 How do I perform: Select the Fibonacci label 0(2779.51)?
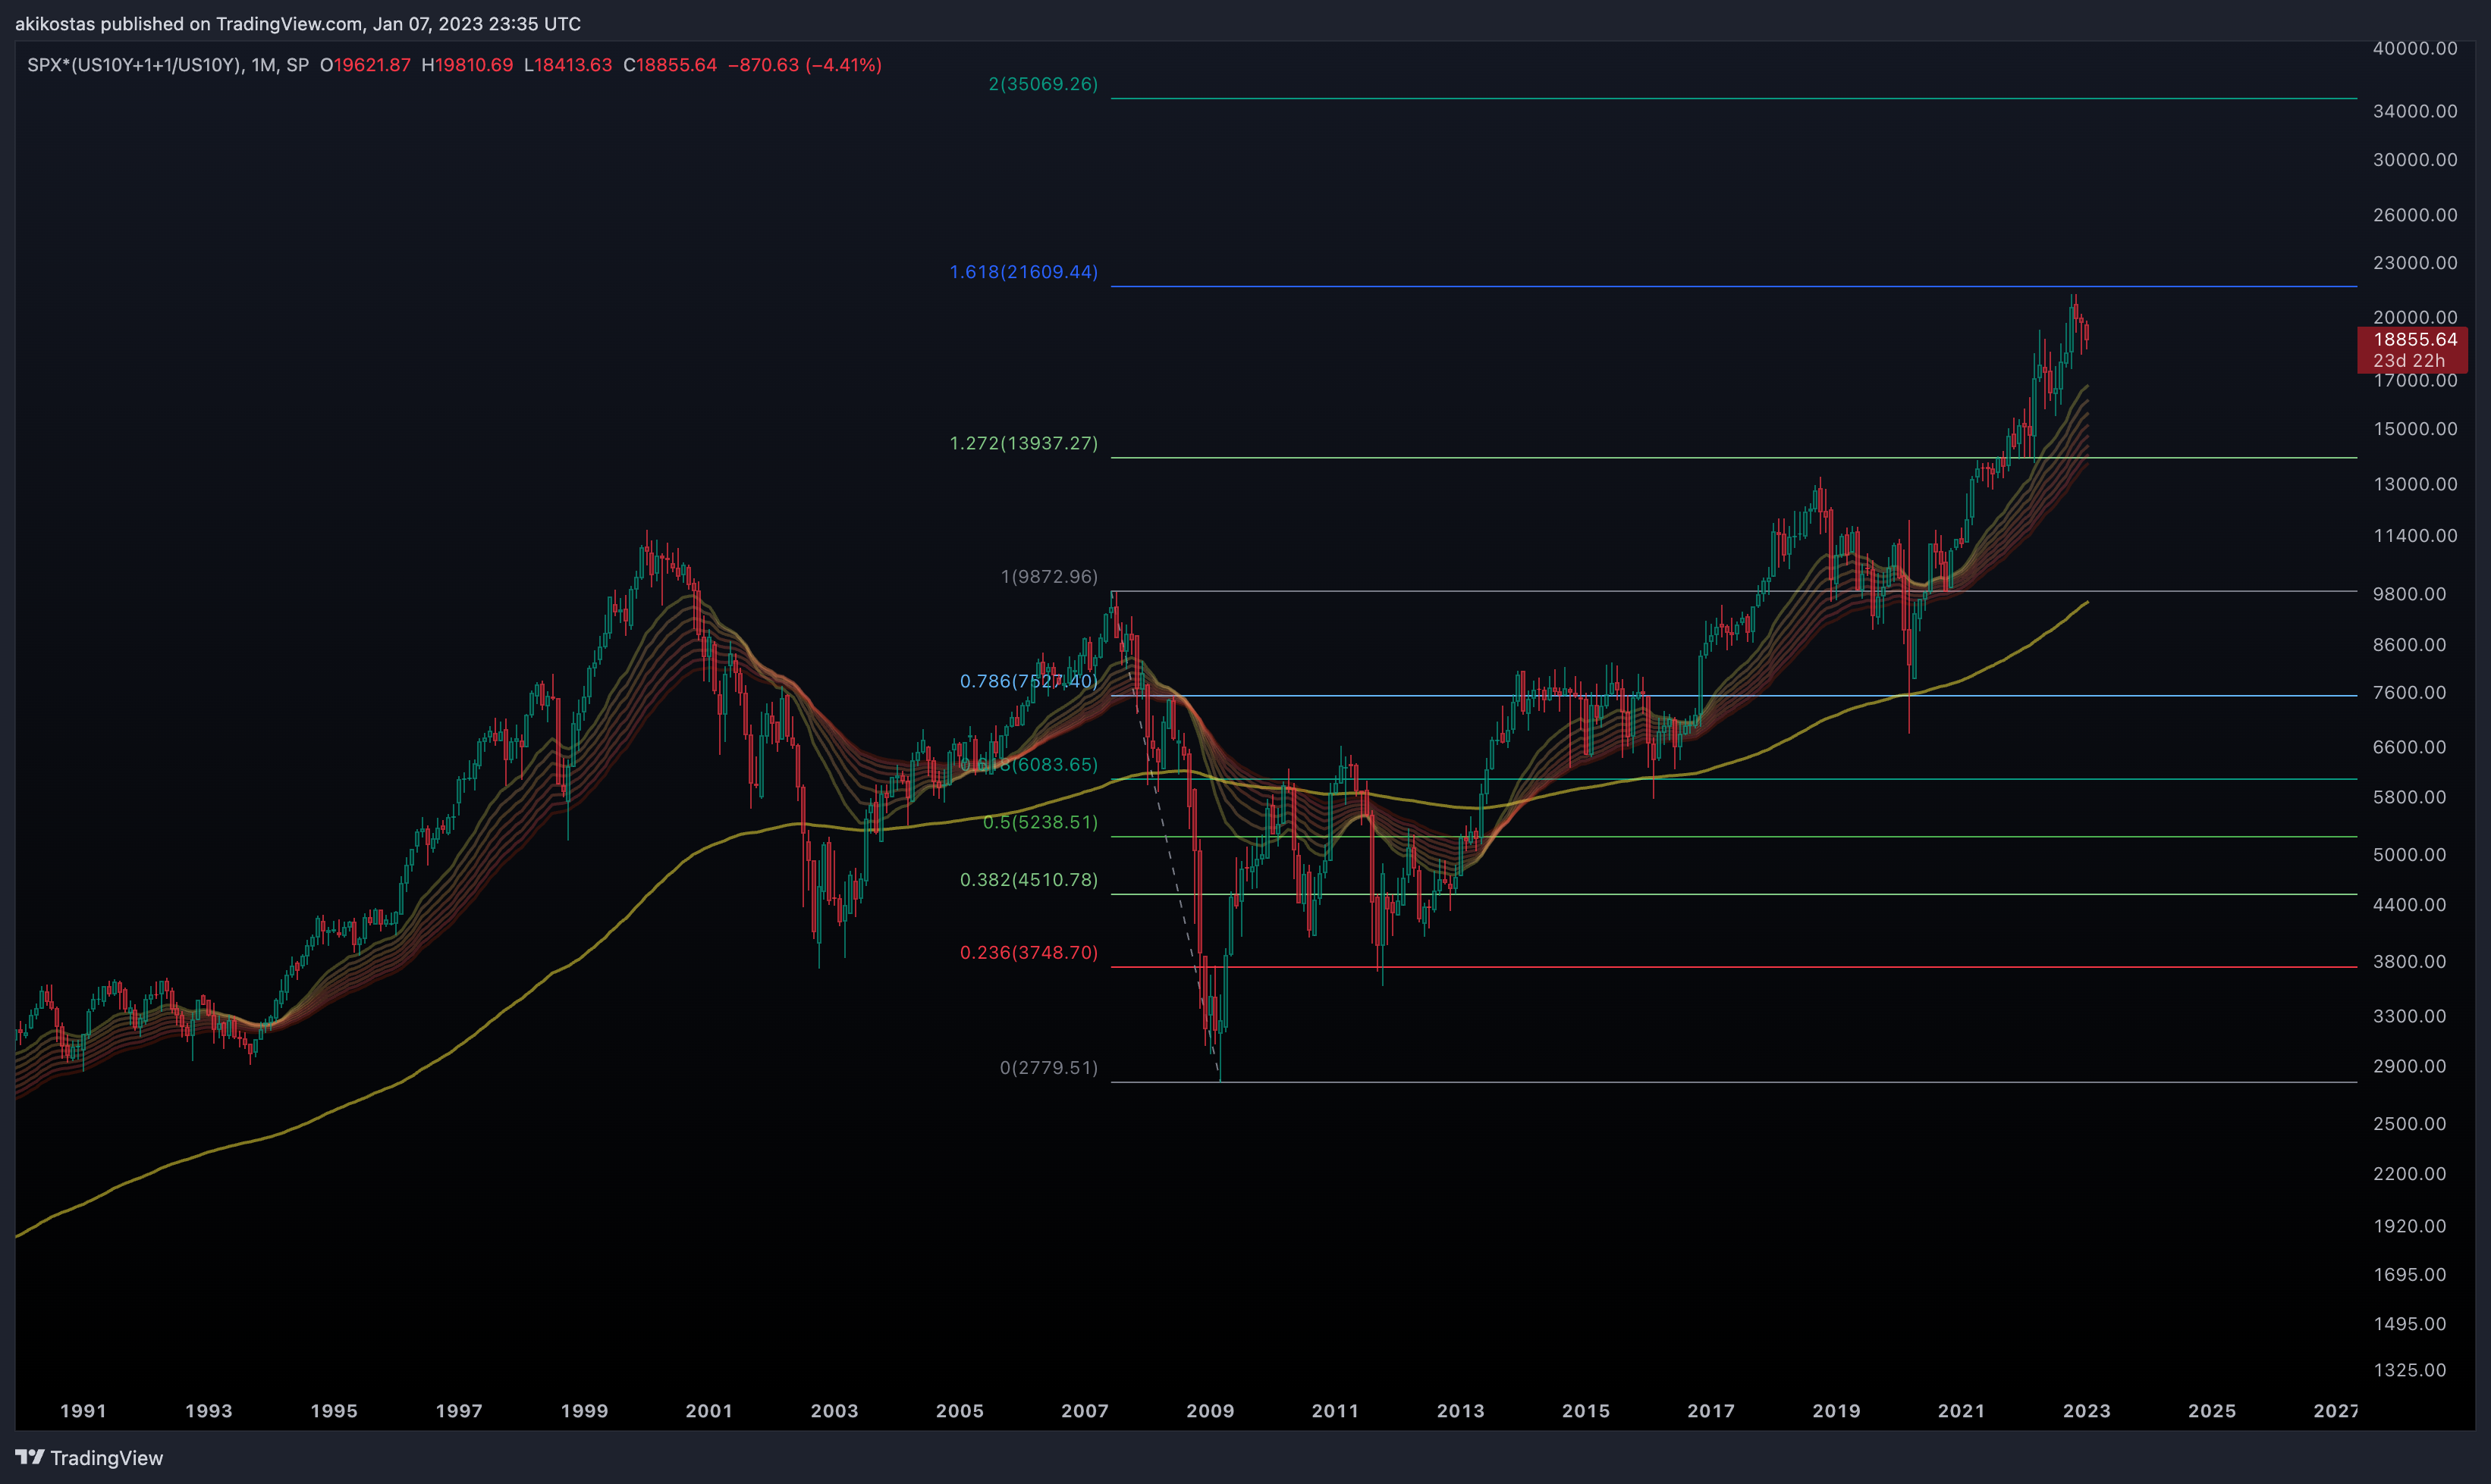tap(1049, 1068)
